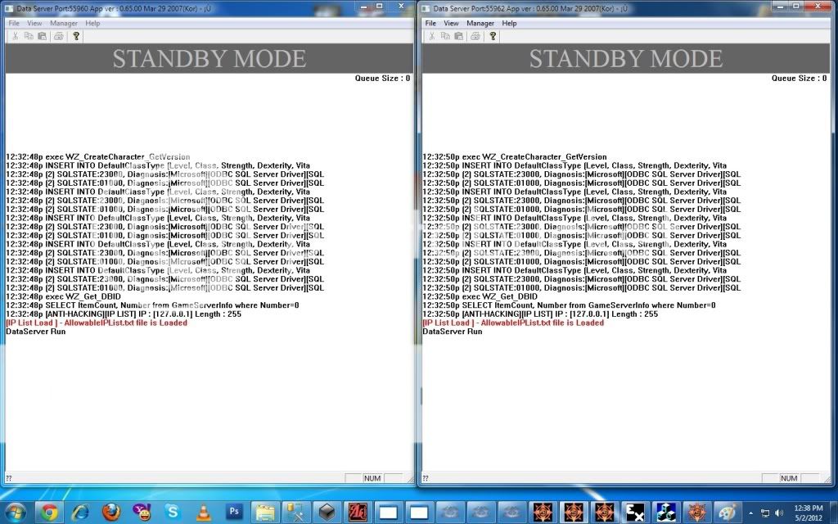The image size is (838, 524).
Task: Open the View menu in port 55962 window
Action: click(x=452, y=24)
